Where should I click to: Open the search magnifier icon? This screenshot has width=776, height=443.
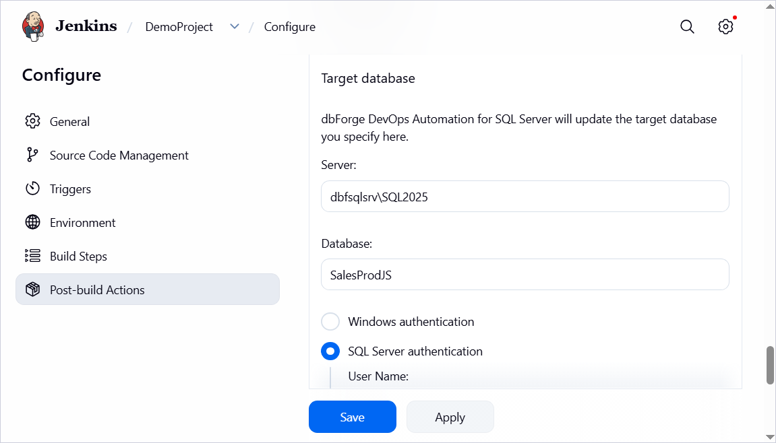coord(687,27)
